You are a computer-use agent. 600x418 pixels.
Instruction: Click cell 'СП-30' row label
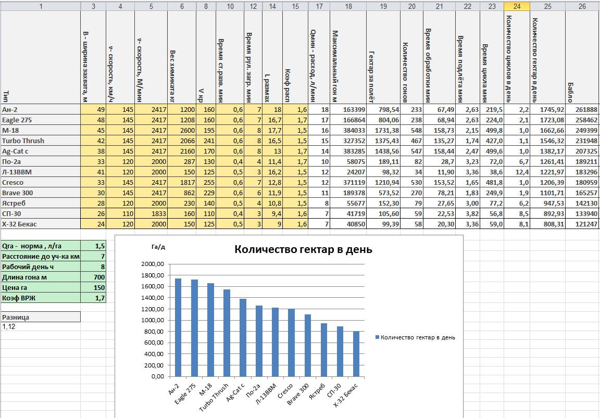point(41,214)
